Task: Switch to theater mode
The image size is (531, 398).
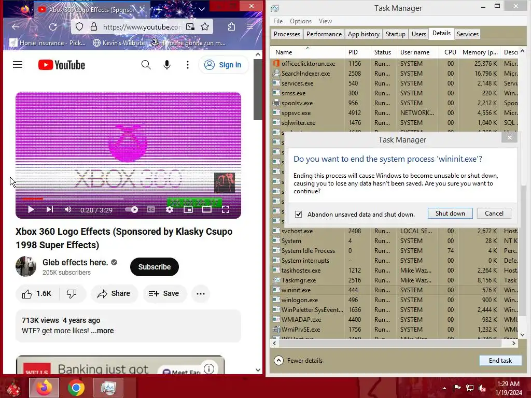Action: 206,209
